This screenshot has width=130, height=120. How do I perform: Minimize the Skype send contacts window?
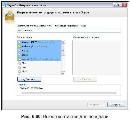pyautogui.click(x=115, y=5)
